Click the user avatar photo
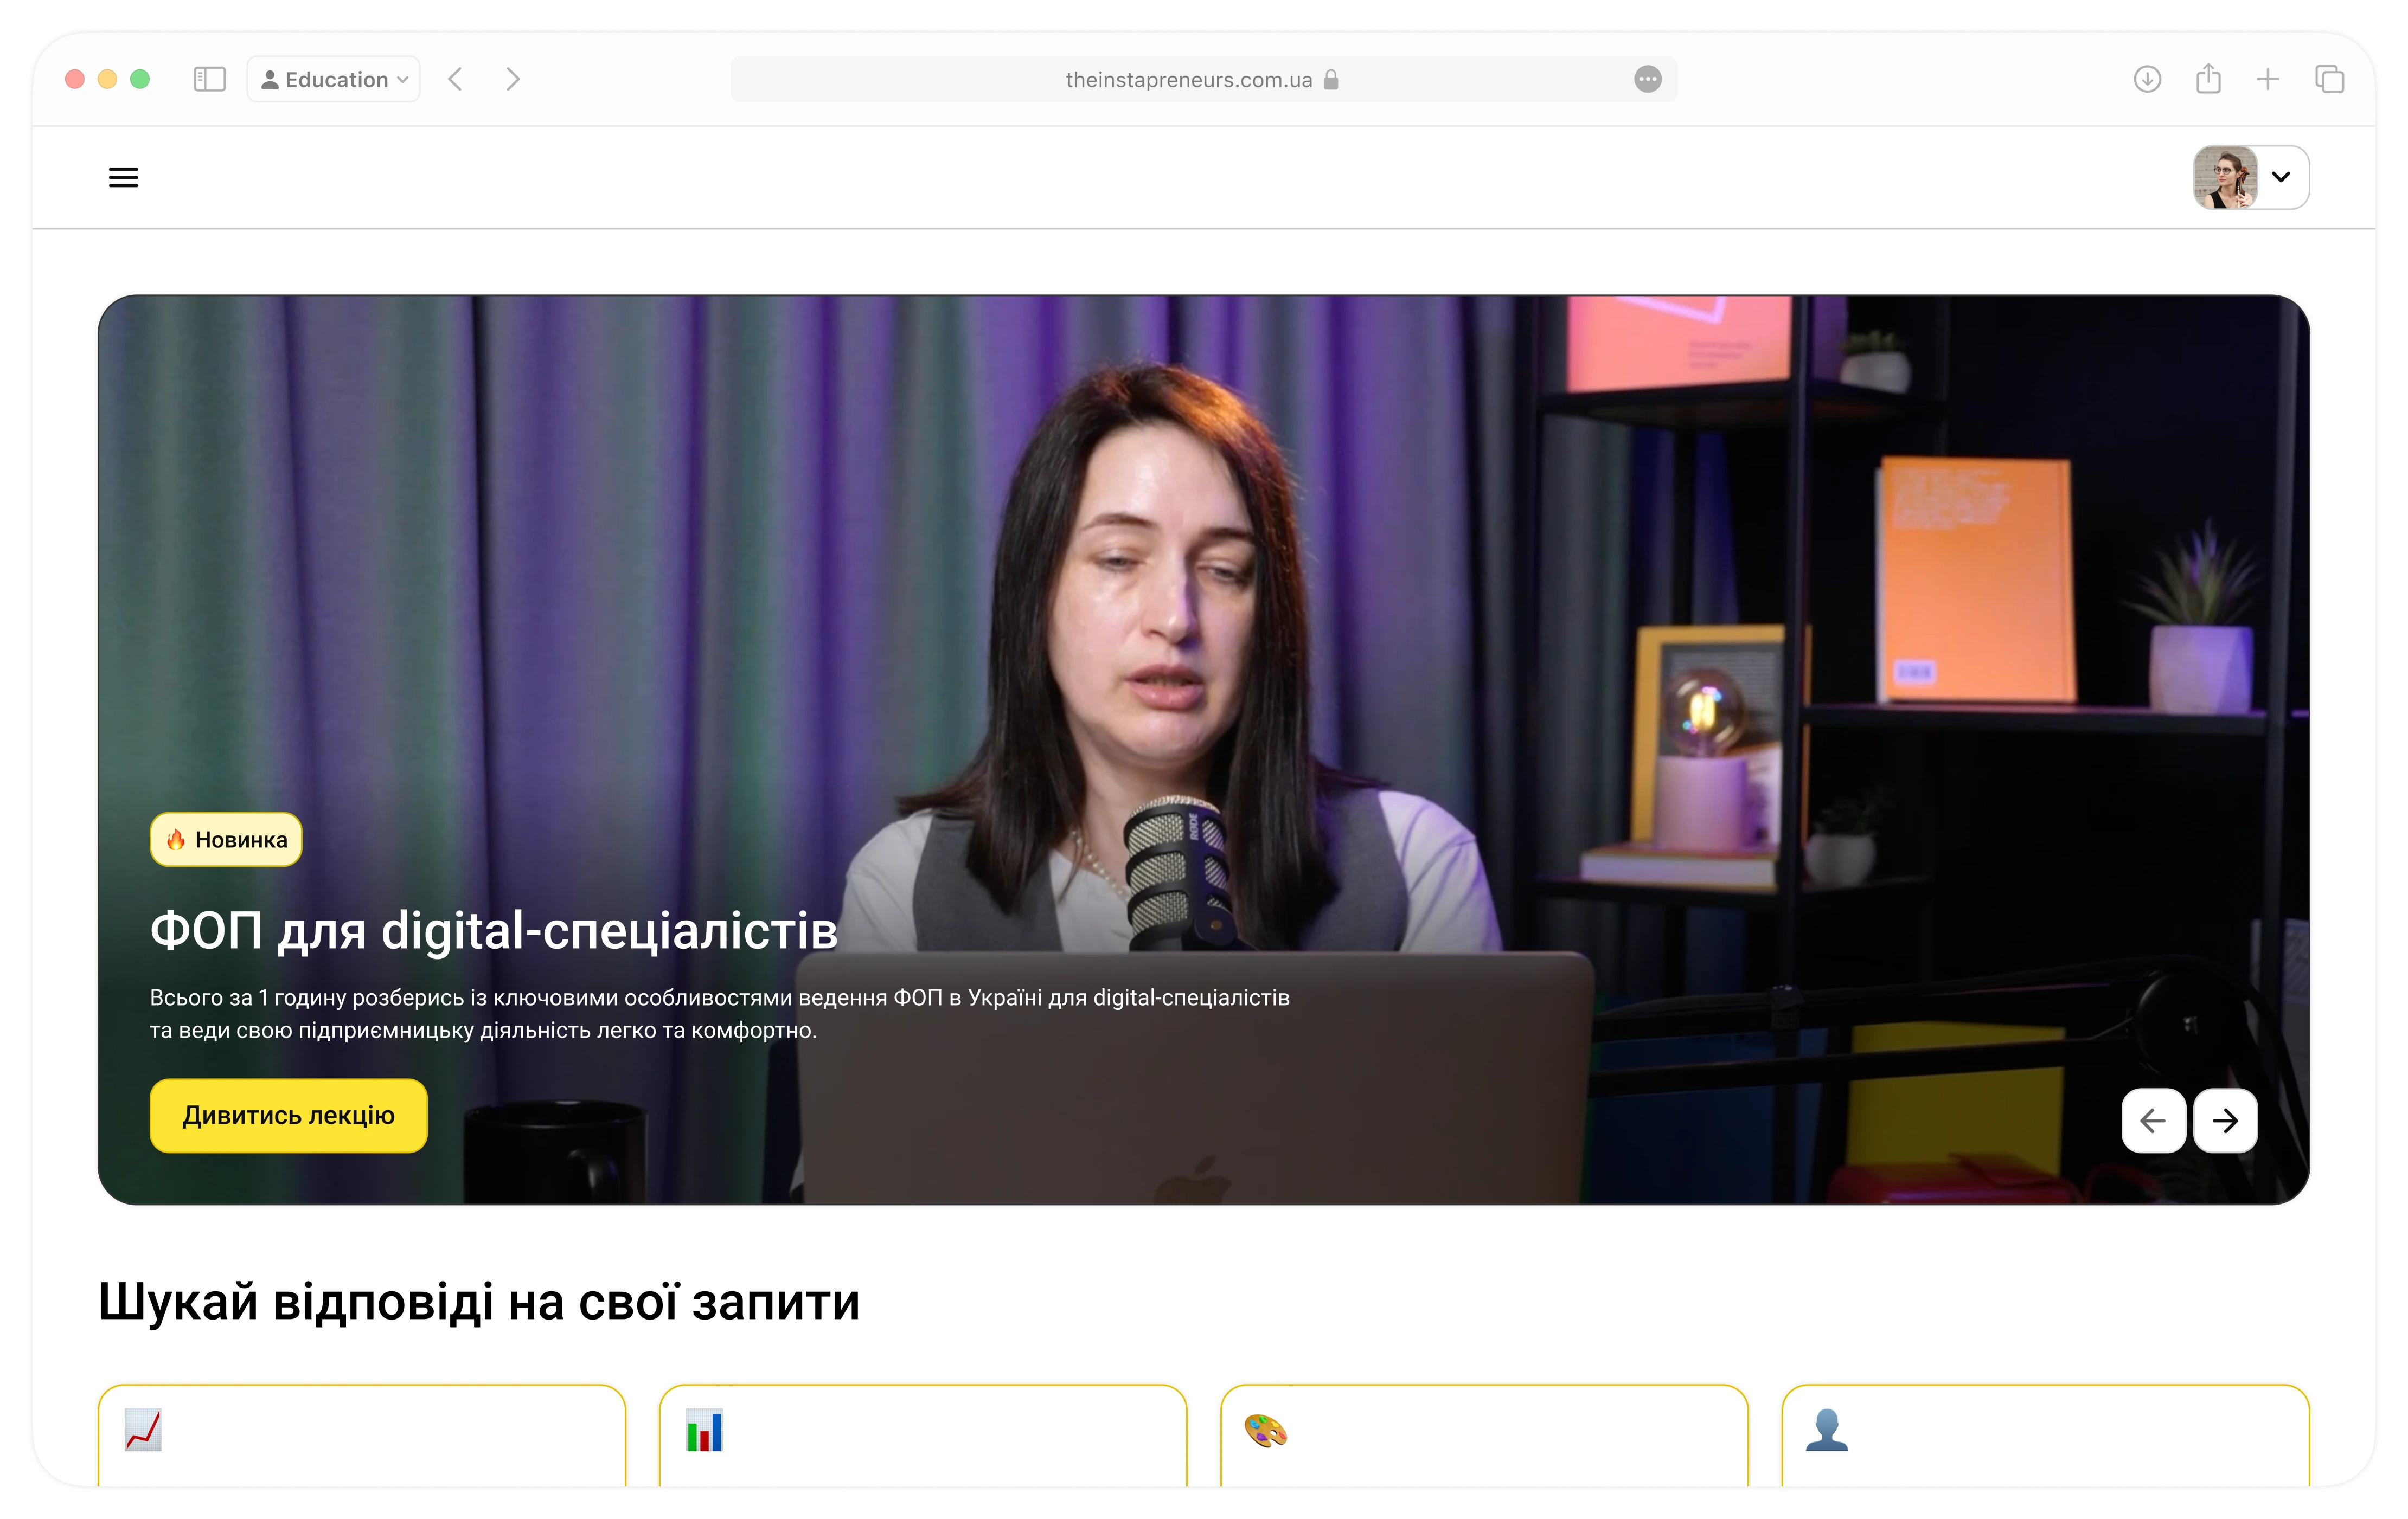The width and height of the screenshot is (2408, 1519). point(2225,177)
